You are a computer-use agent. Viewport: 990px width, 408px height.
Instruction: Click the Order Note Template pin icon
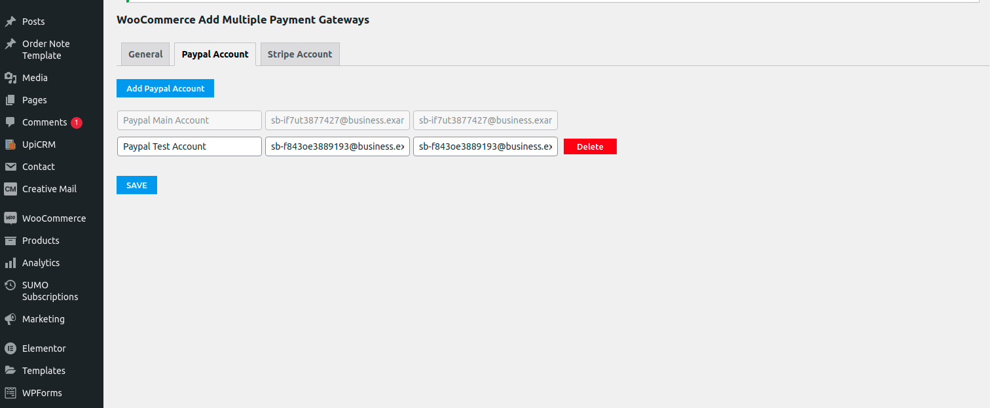coord(10,44)
